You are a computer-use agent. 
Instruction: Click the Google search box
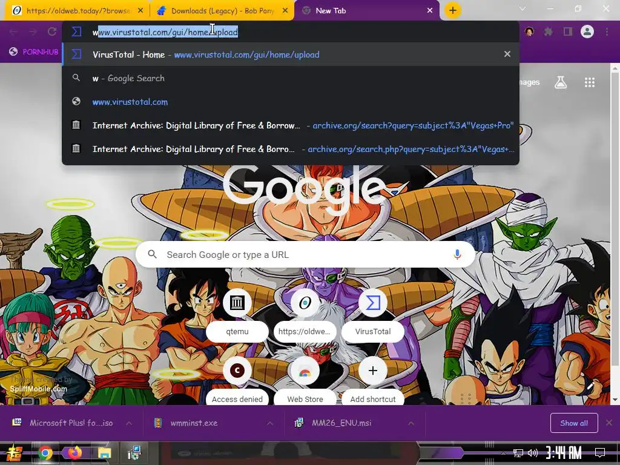tap(305, 255)
